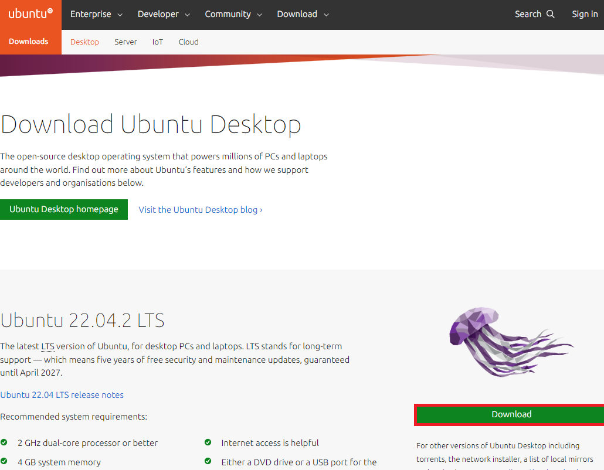Click "4 GB system memory" text
This screenshot has height=470, width=604.
click(x=59, y=462)
